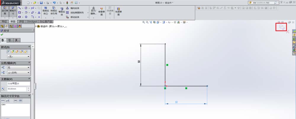Open dropdown arrow under Smart Dimension

pyautogui.click(x=13, y=18)
